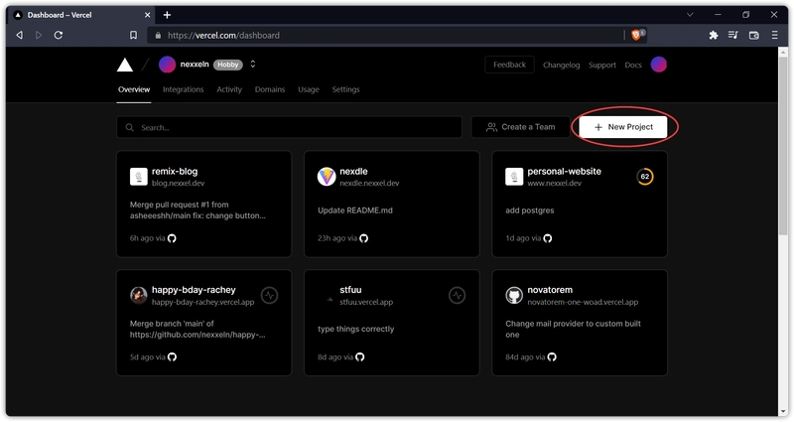Expand the team switcher chevrons next to Hobby
Viewport: 794px width, 422px height.
(253, 65)
